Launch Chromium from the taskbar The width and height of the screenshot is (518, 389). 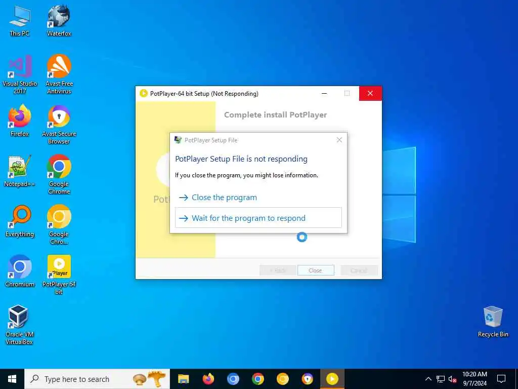pyautogui.click(x=233, y=379)
